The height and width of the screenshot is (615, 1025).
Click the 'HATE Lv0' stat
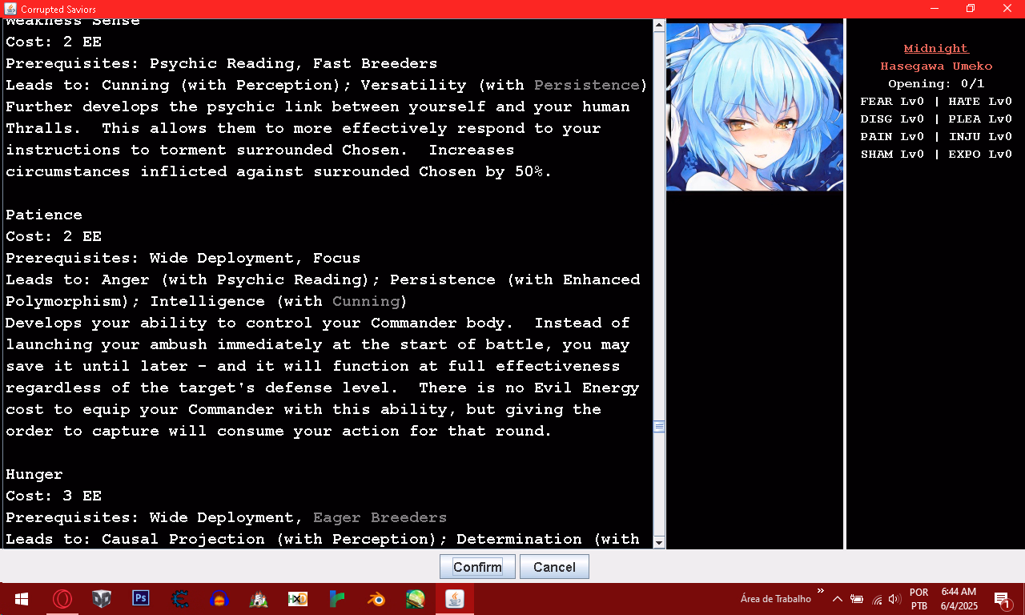pyautogui.click(x=980, y=101)
